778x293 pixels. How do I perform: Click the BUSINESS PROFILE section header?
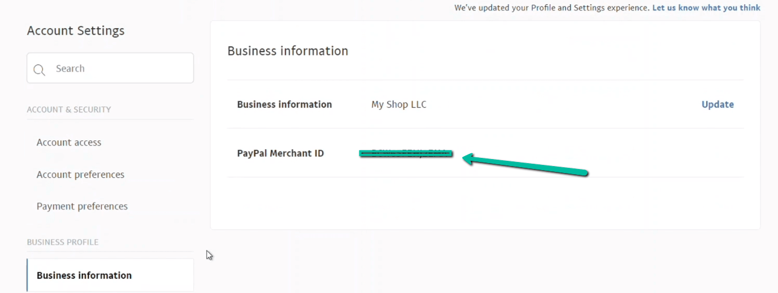[63, 242]
